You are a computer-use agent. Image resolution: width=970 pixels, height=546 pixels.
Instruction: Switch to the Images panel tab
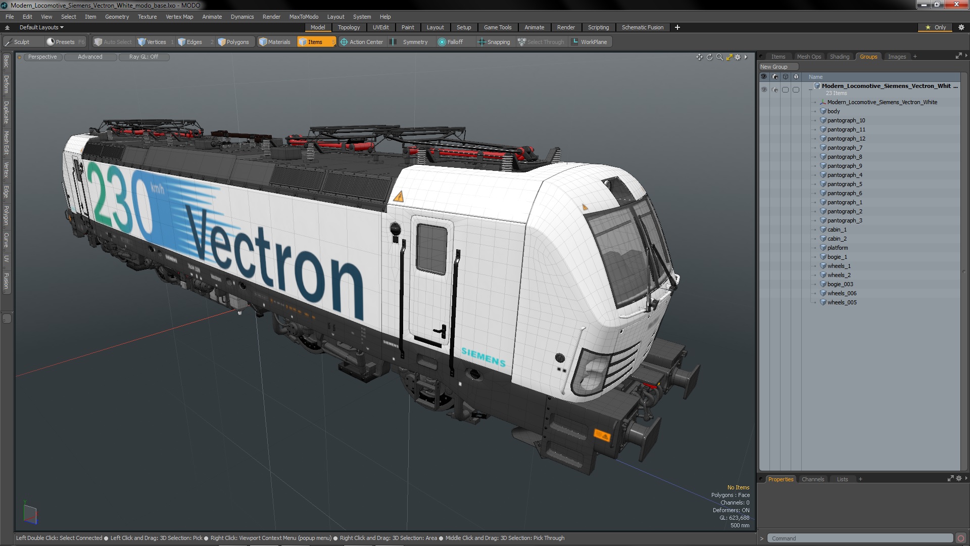click(x=897, y=57)
